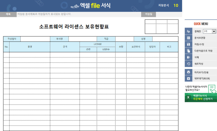Click the 엑셀 file 서식 logo
This screenshot has width=217, height=131.
pos(91,6)
